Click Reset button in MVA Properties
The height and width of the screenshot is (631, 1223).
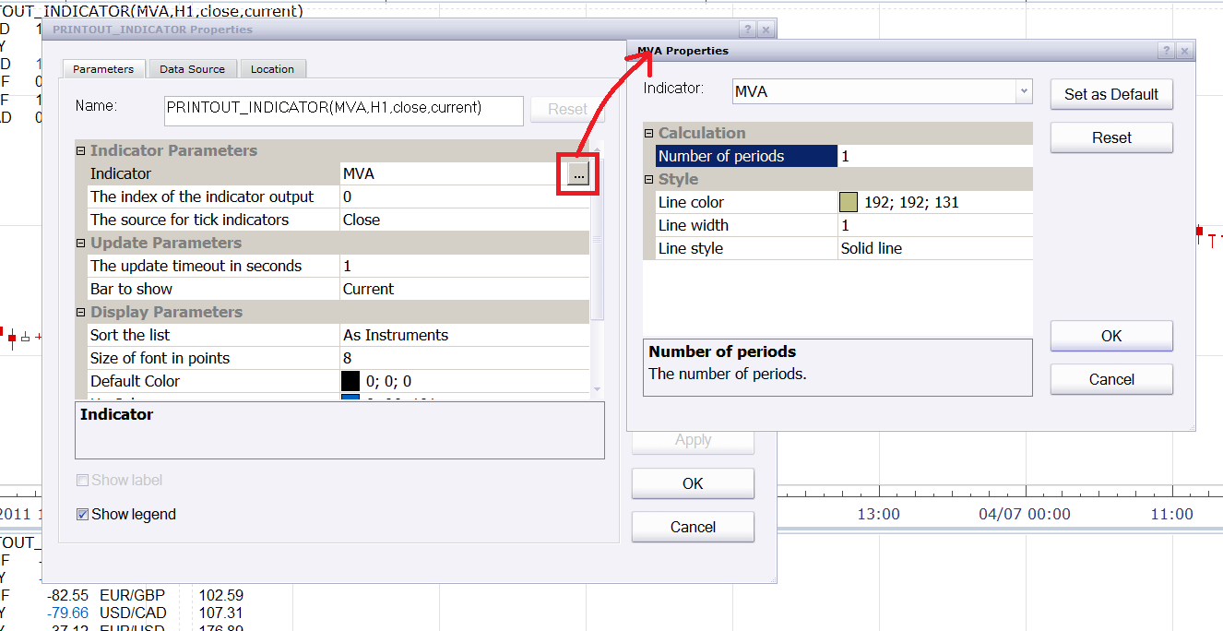click(x=1111, y=137)
